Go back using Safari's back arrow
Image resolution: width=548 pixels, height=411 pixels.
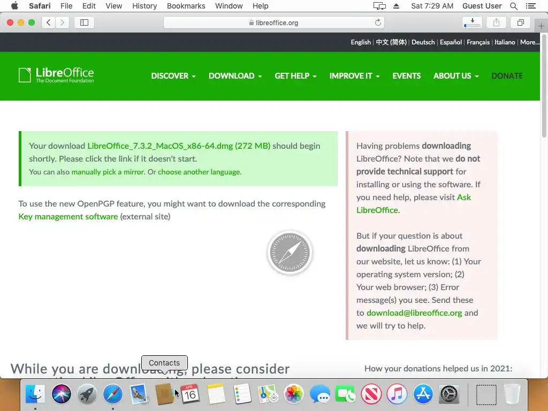point(49,22)
